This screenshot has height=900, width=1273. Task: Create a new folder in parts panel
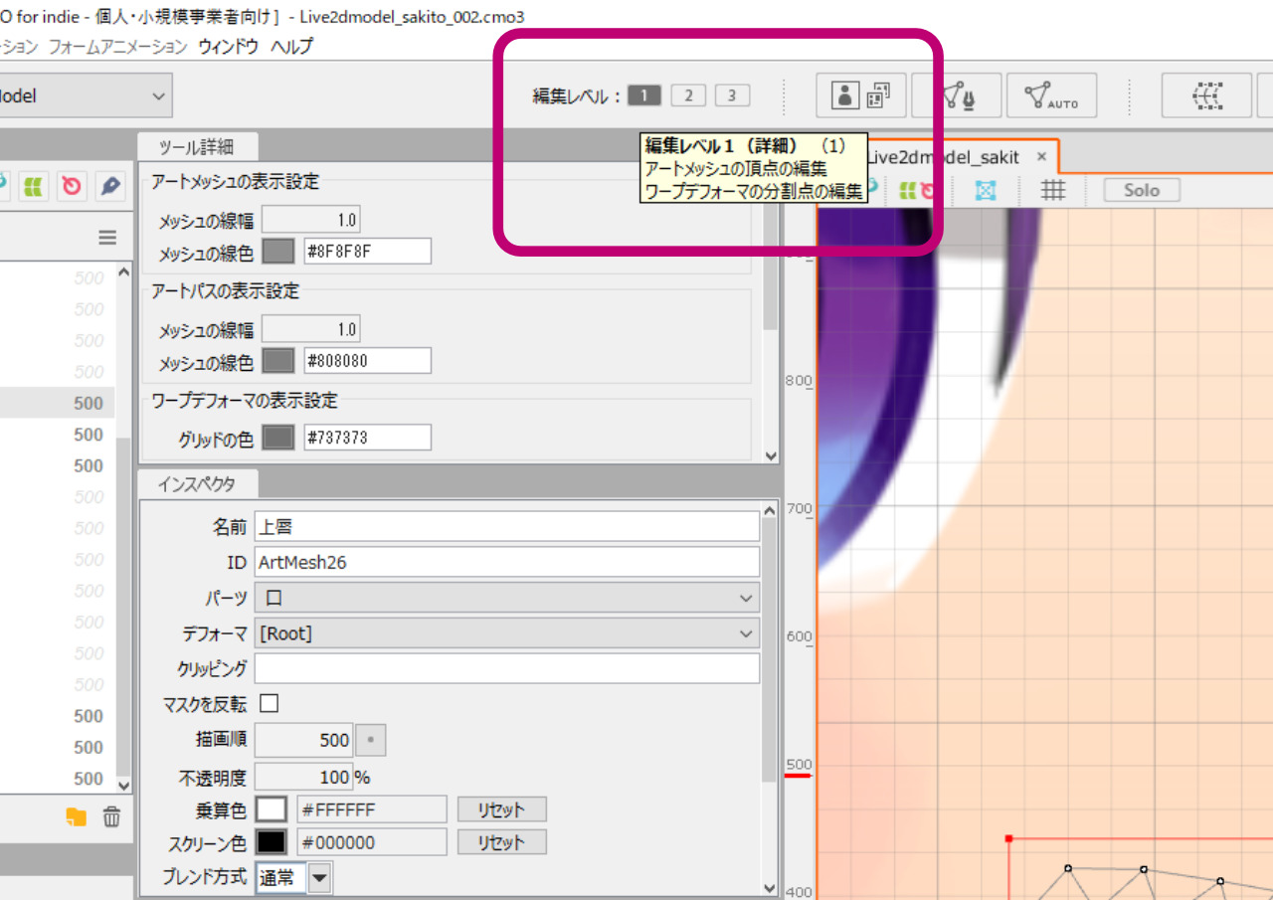pos(77,817)
